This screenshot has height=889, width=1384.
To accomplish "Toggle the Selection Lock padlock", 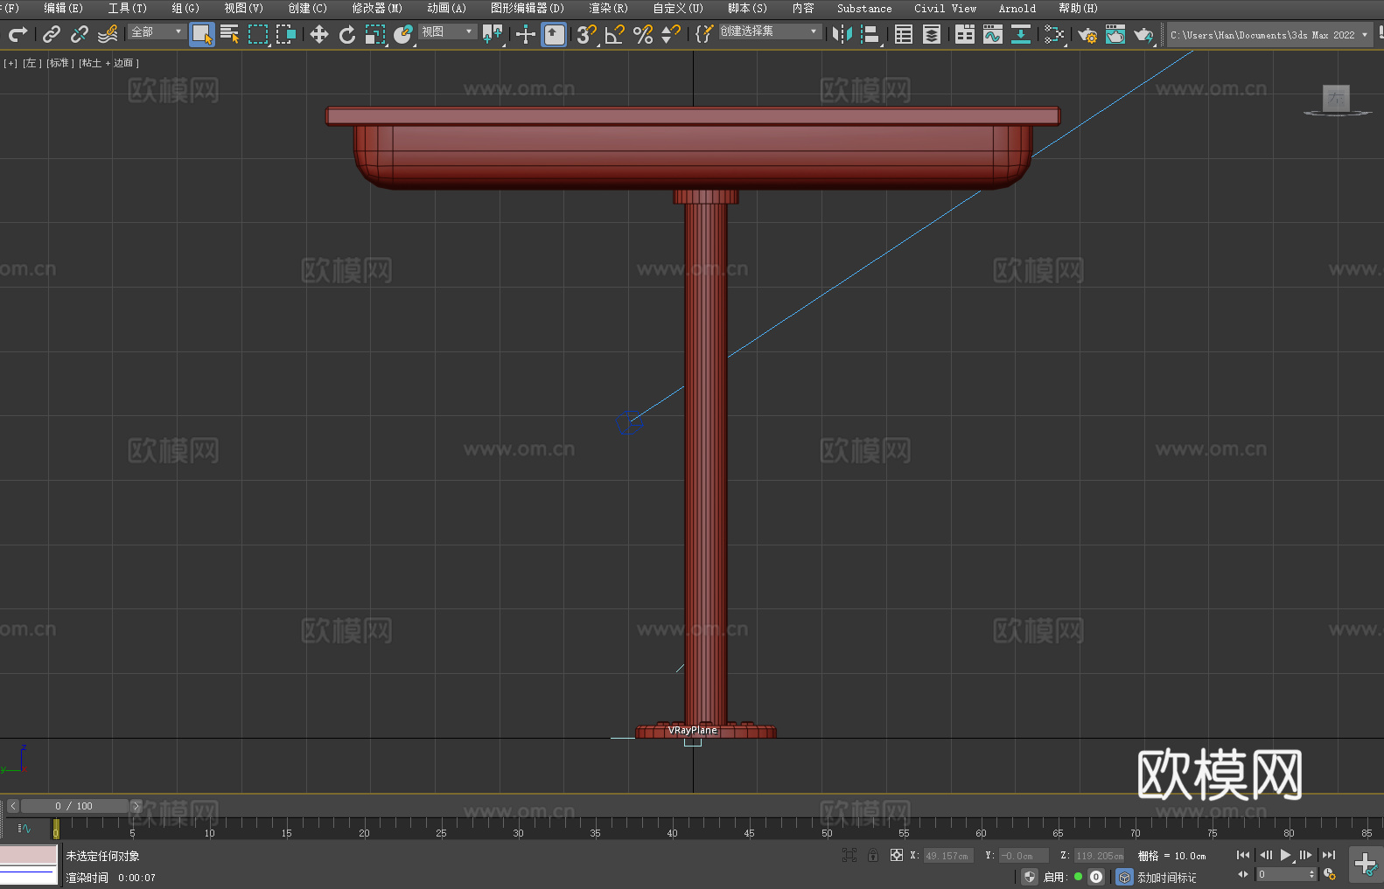I will (x=873, y=856).
